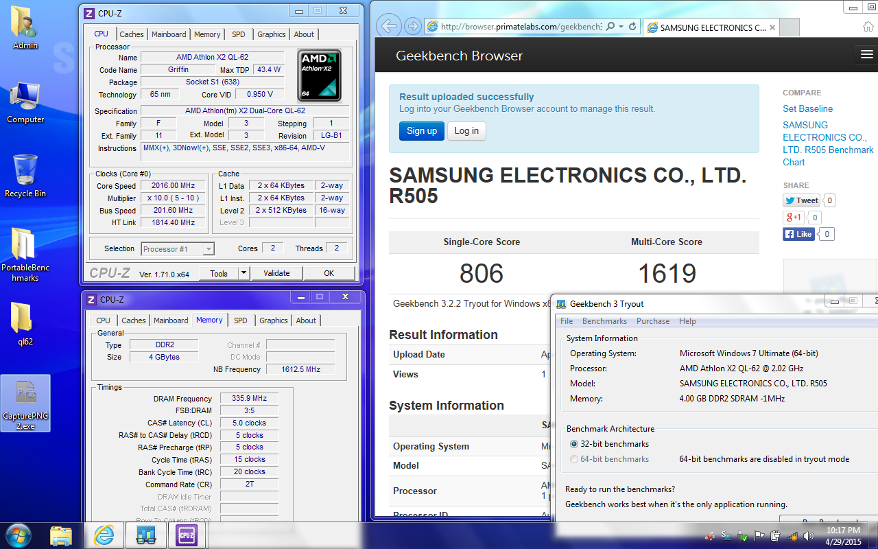Switch to CPU tab in lower CPU-Z
Image resolution: width=878 pixels, height=549 pixels.
103,320
